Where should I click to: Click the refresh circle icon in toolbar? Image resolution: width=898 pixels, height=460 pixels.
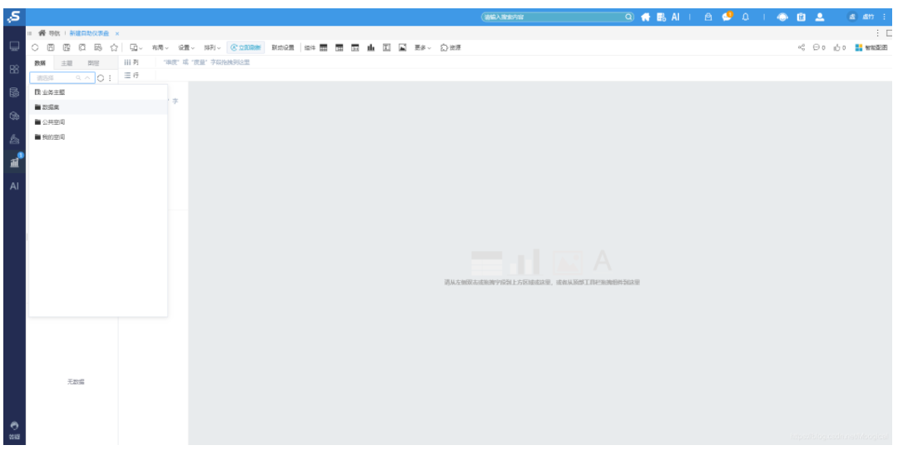[35, 47]
